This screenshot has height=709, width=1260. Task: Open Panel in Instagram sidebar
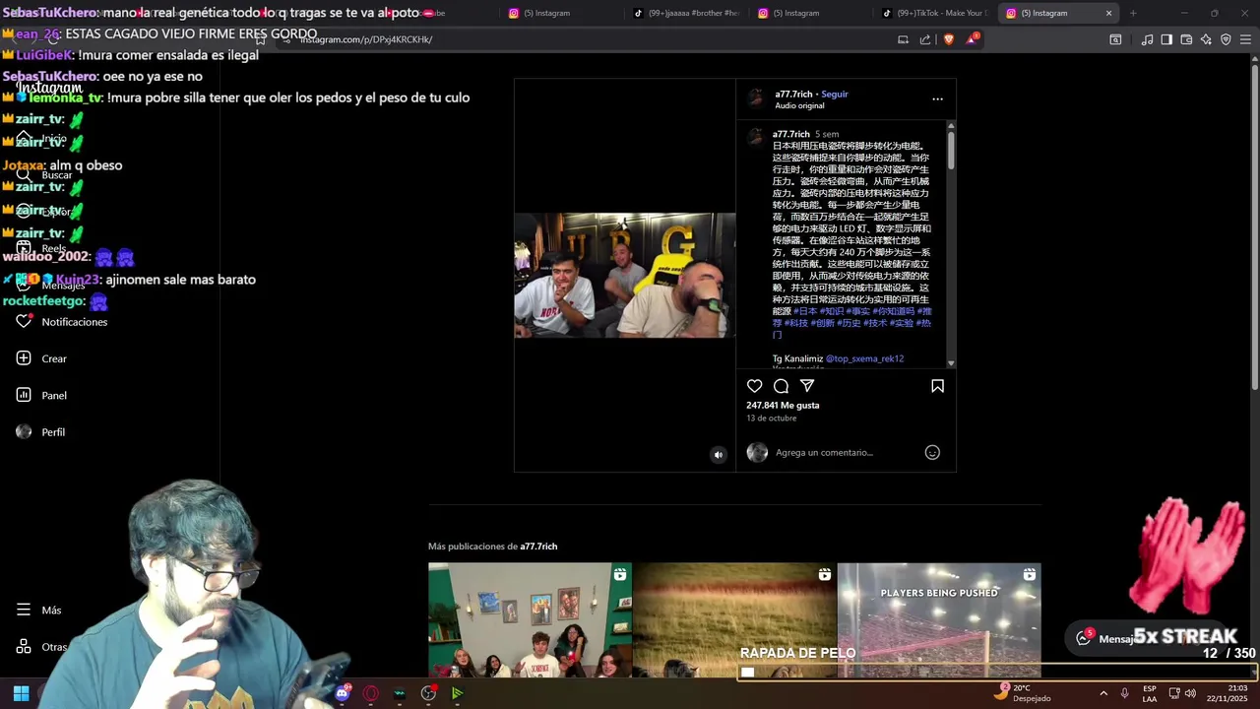41,395
